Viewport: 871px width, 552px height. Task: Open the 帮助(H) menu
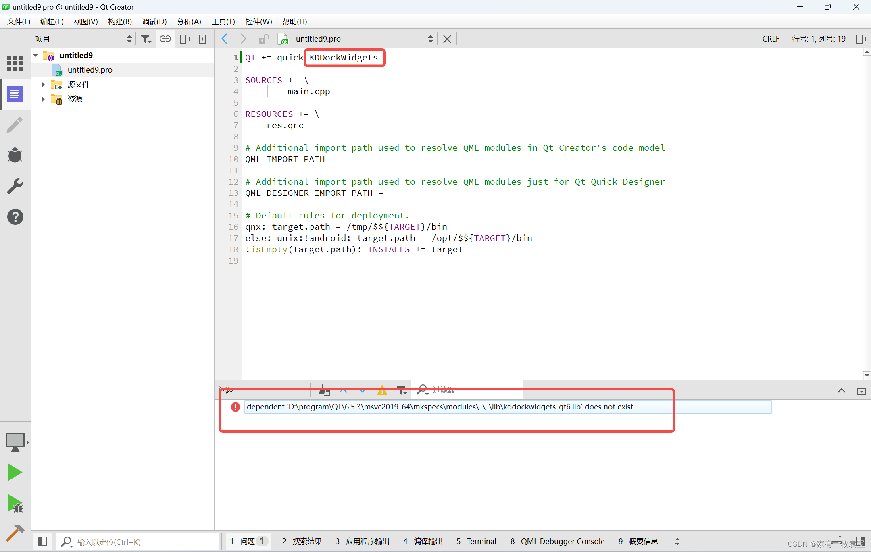294,22
